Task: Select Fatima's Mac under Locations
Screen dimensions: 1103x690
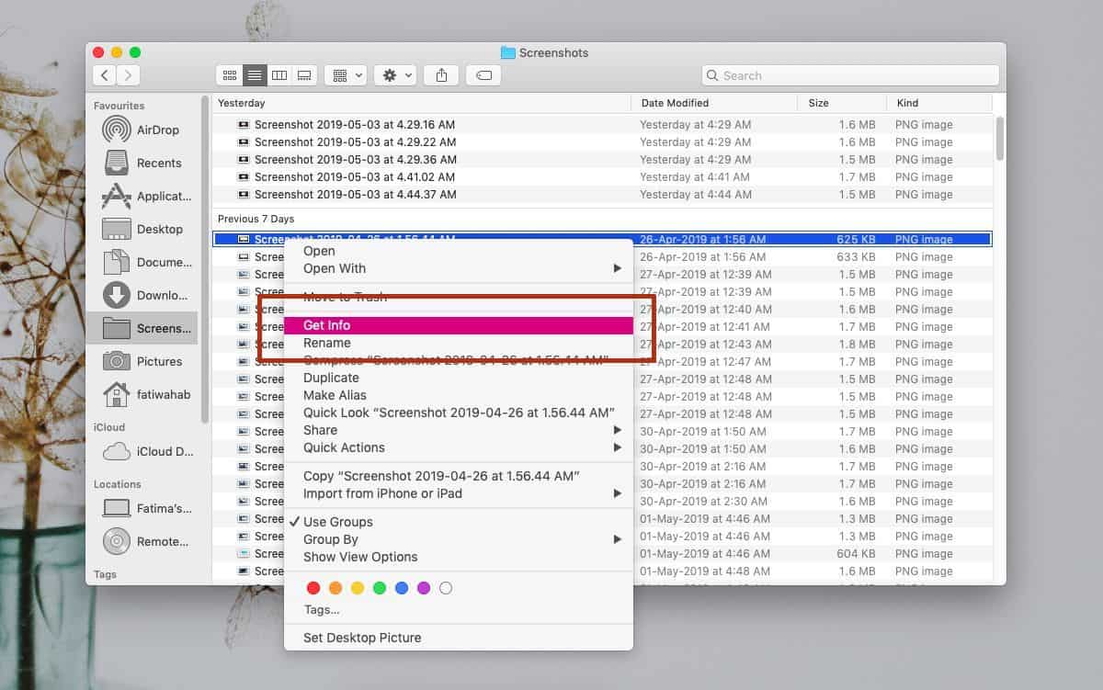Action: (142, 508)
